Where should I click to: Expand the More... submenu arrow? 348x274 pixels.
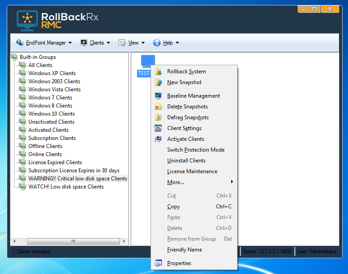[x=232, y=182]
